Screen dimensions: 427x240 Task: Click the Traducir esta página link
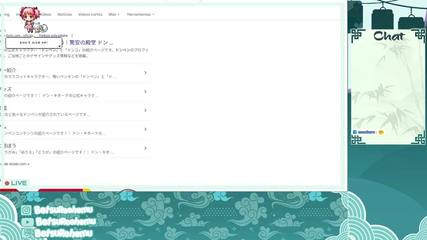tap(53, 36)
